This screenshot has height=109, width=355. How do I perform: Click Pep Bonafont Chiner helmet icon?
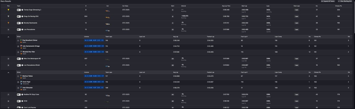(x=21, y=40)
